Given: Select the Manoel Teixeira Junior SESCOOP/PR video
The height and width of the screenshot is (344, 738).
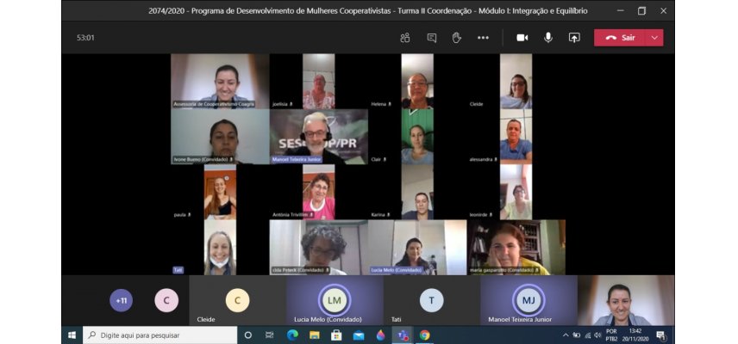Looking at the screenshot, I should (319, 137).
